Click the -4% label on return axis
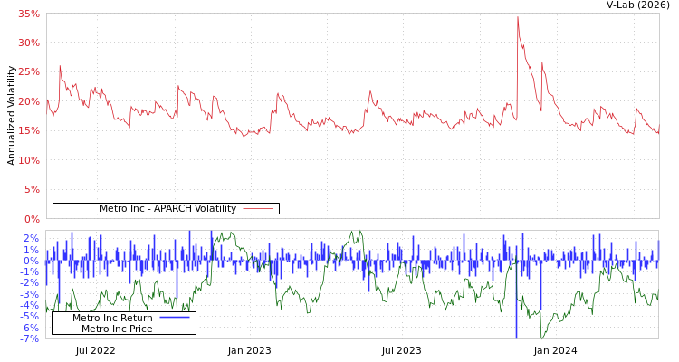Image resolution: width=679 pixels, height=362 pixels. click(30, 306)
